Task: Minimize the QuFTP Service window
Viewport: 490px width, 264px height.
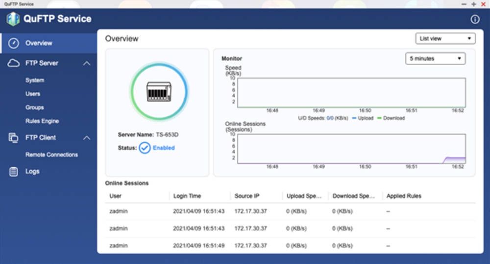Action: [x=464, y=4]
